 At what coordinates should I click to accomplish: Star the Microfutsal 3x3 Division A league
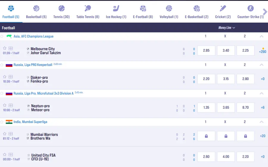click(x=2, y=93)
